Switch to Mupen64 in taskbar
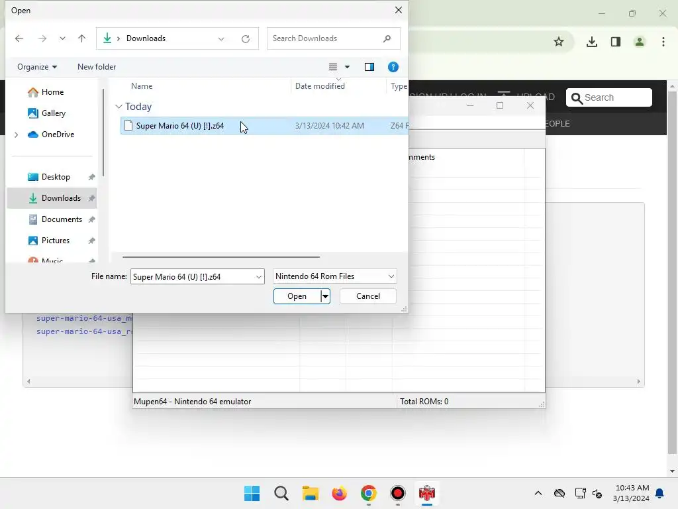 click(427, 493)
